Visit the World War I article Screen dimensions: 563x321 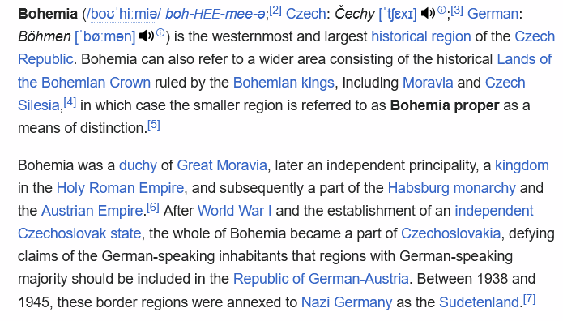pos(234,211)
